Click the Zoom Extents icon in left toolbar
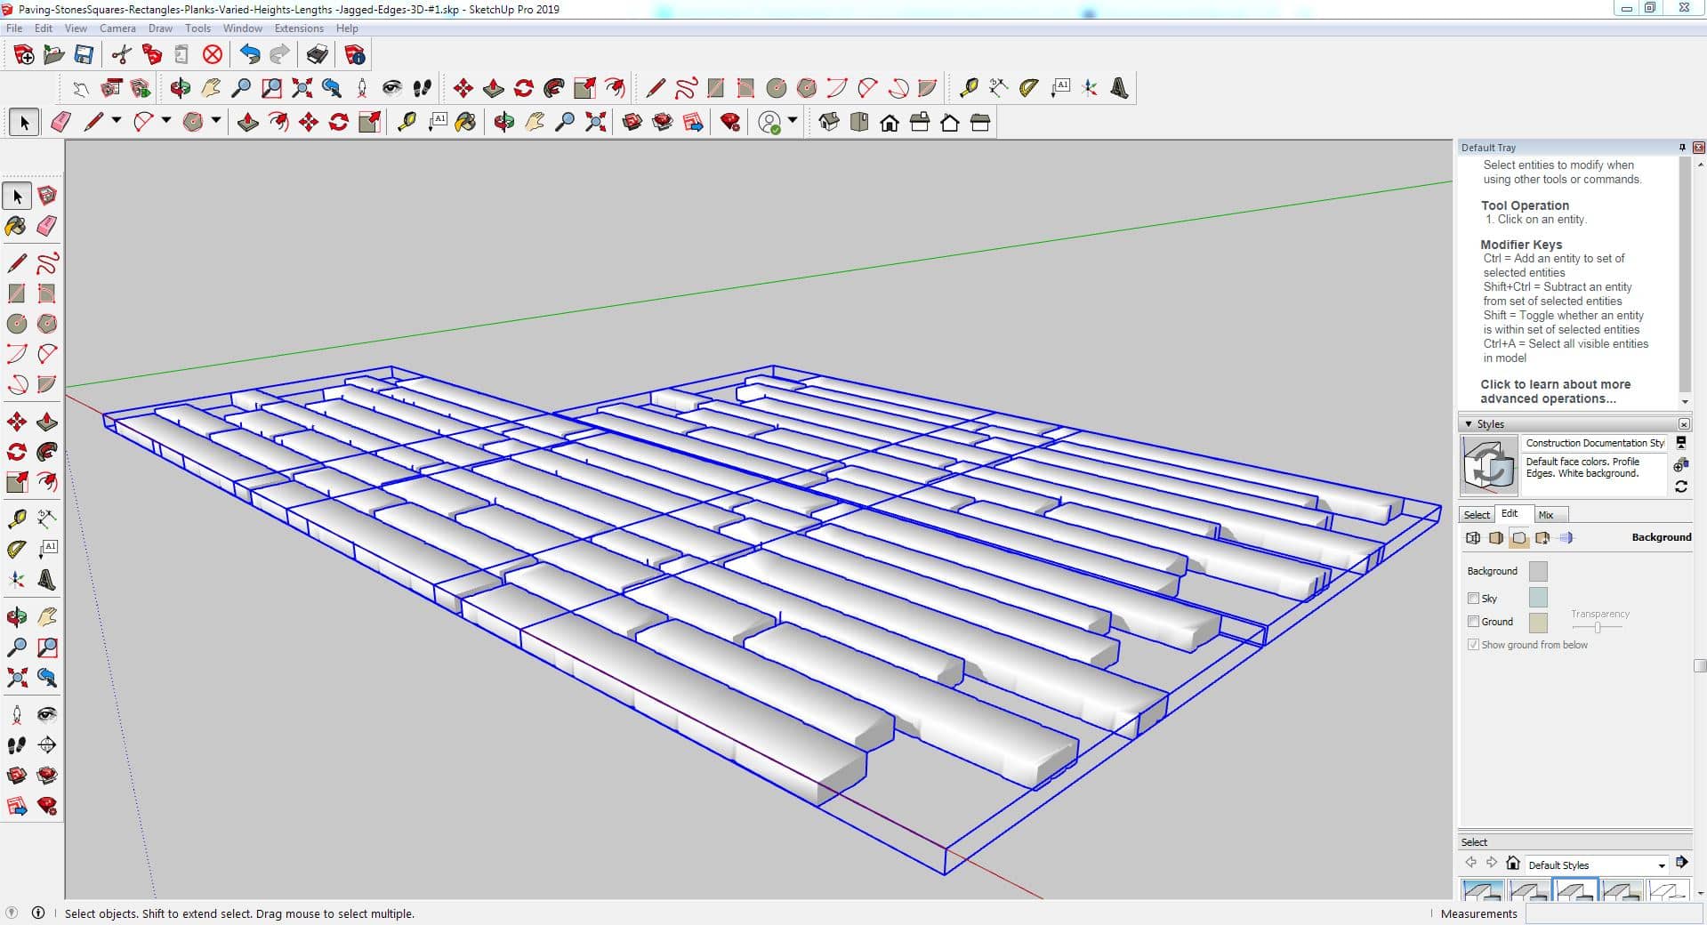Screen dimensions: 1707x925 coord(16,679)
